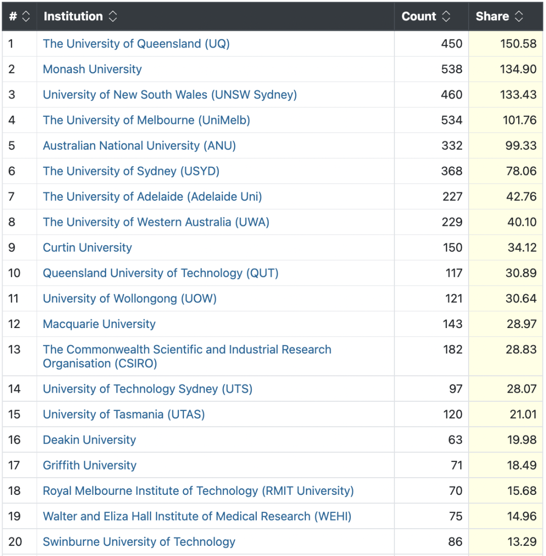The height and width of the screenshot is (556, 546).
Task: Open The University of Queensland (UQ) link
Action: [136, 44]
